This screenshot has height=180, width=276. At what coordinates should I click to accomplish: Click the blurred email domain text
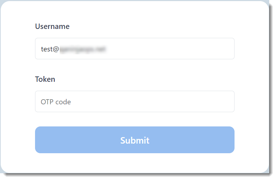click(x=84, y=49)
